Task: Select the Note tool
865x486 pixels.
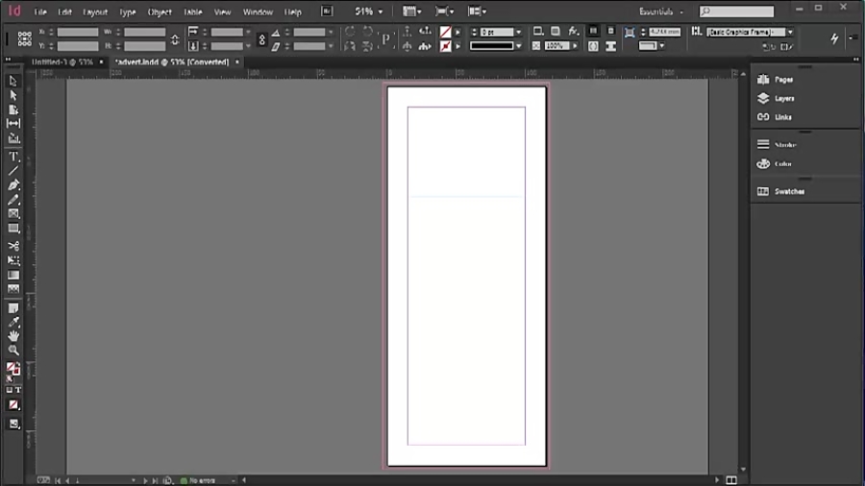Action: tap(13, 307)
